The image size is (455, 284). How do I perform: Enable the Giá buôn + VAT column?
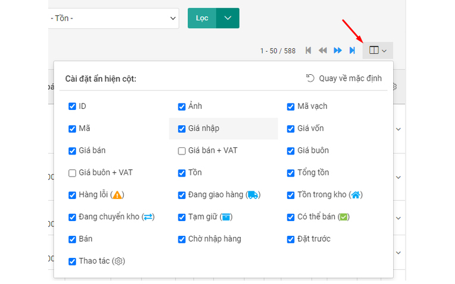tap(72, 173)
